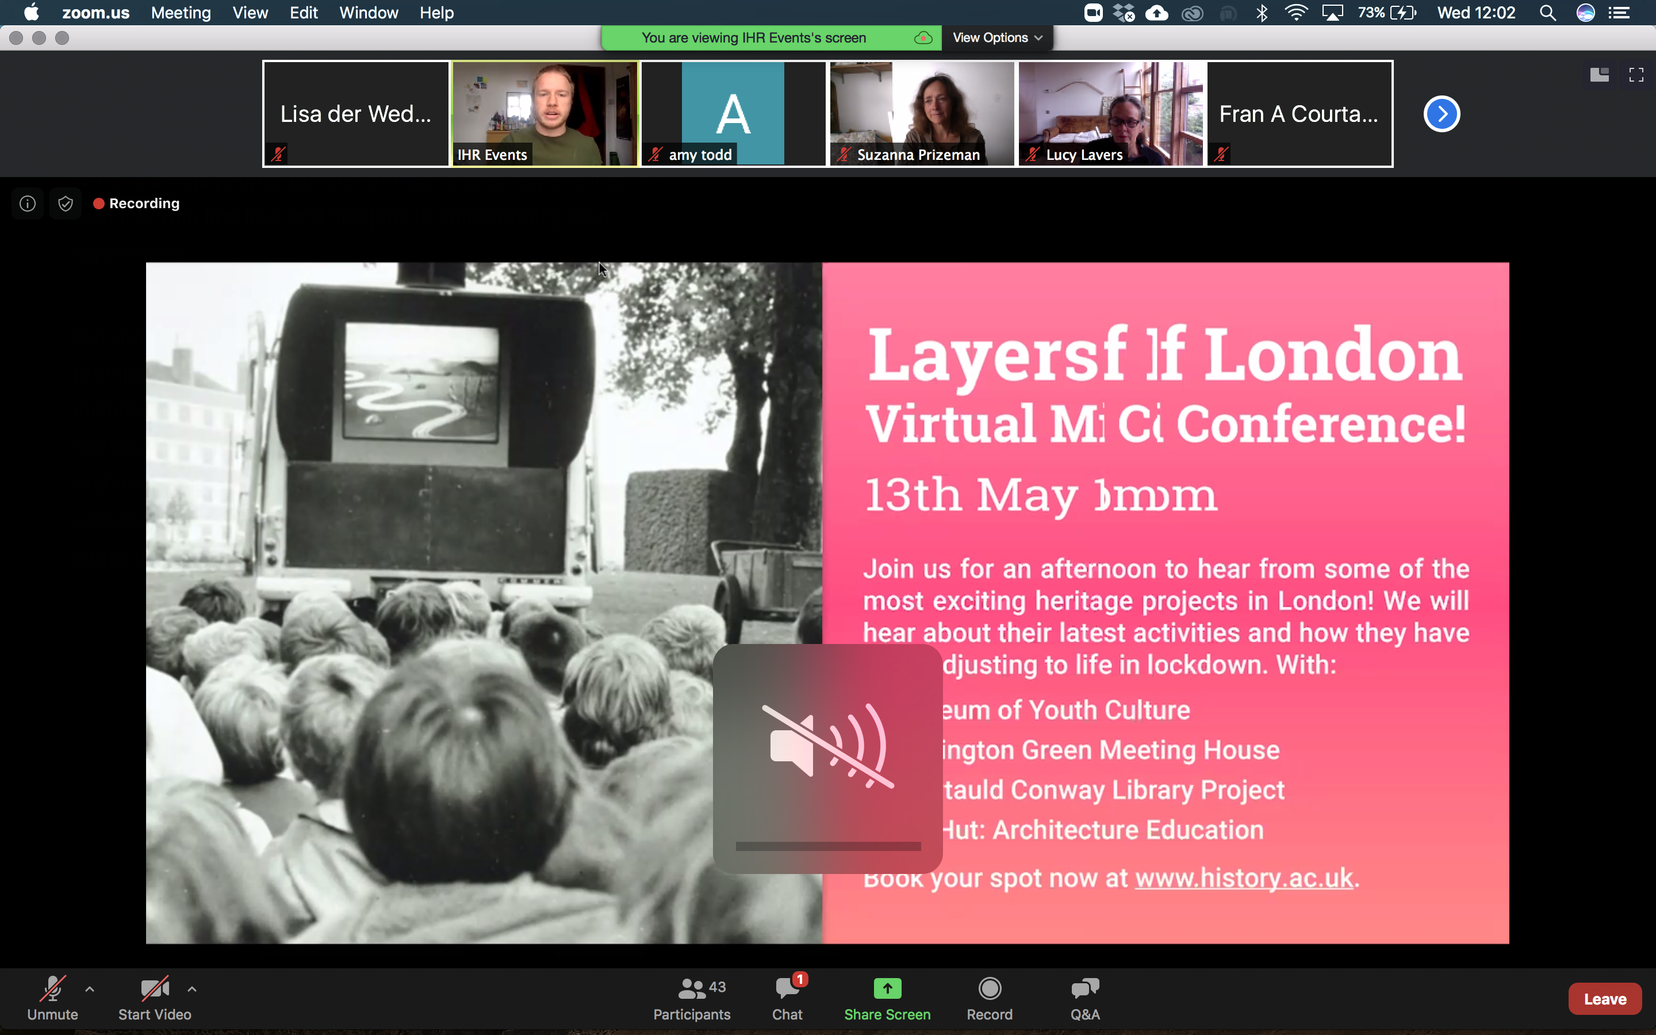Select Lisa der Wed... participant tile
This screenshot has height=1035, width=1656.
tap(356, 114)
